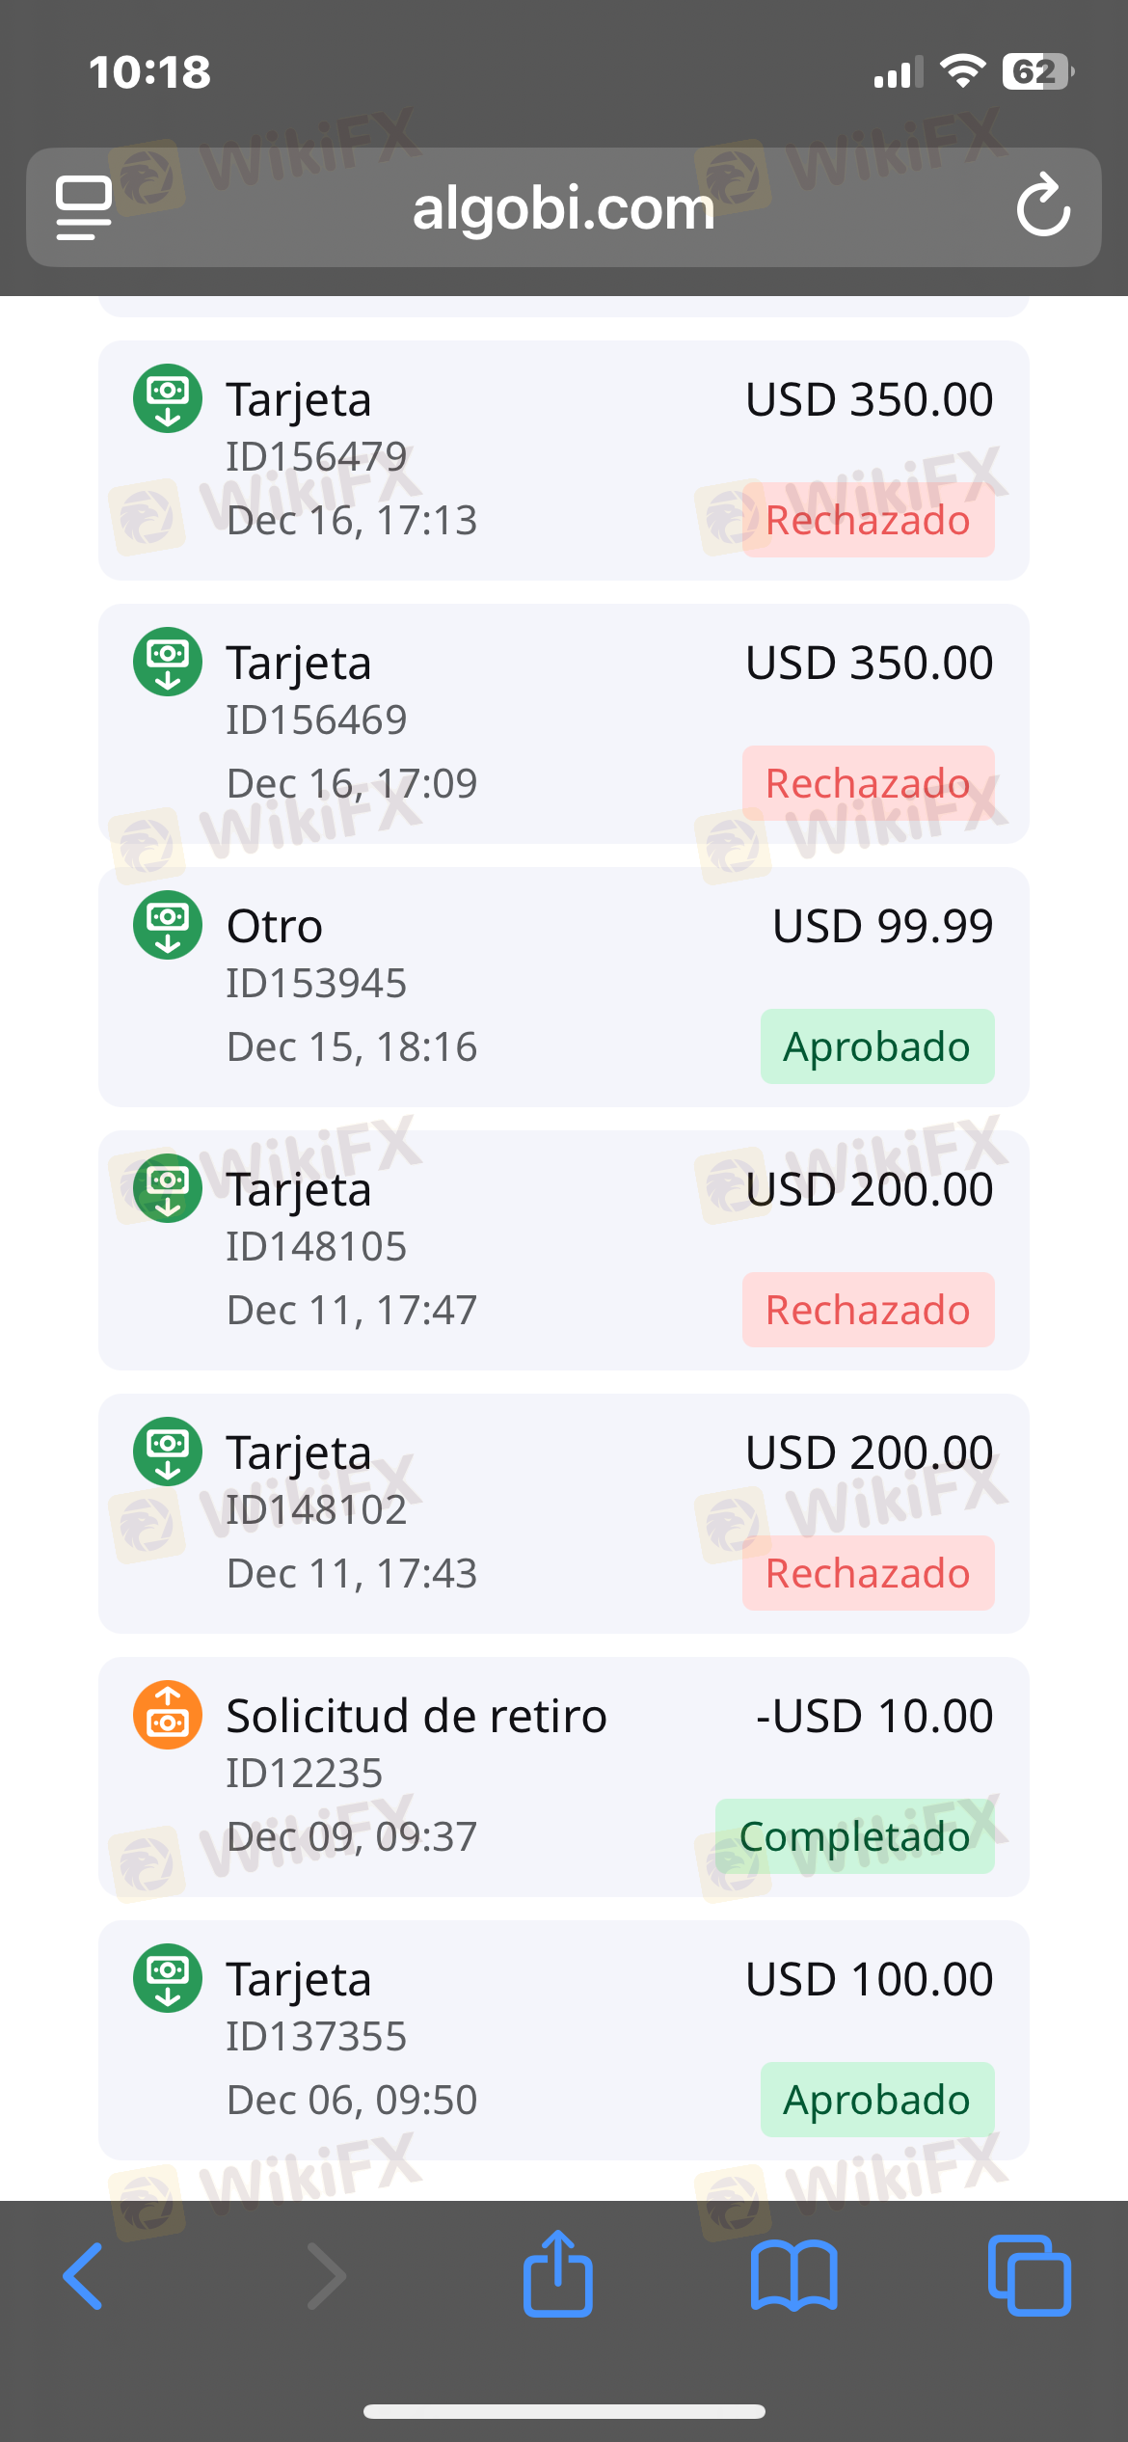Tap Rechazado badge on ID156469
Screen dimensions: 1128x2442
tap(868, 783)
